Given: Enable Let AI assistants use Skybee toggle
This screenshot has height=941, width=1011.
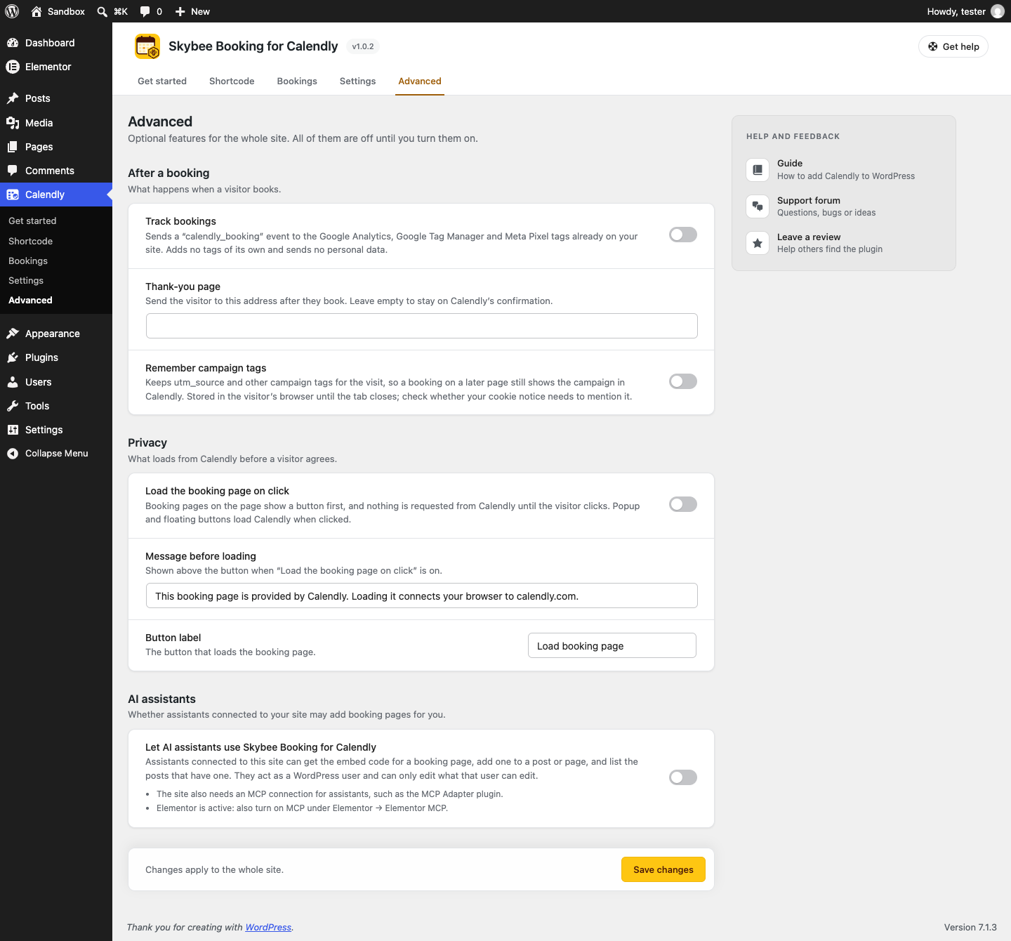Looking at the screenshot, I should 683,777.
